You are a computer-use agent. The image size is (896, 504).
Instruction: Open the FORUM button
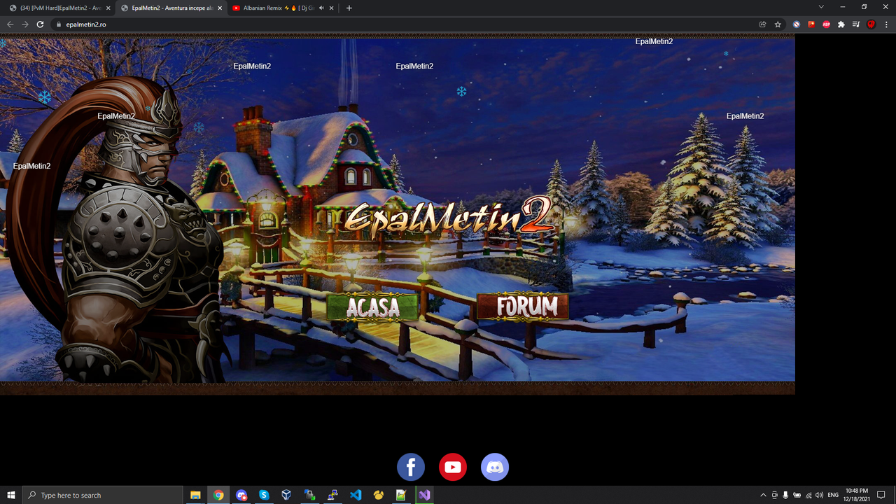pos(523,307)
